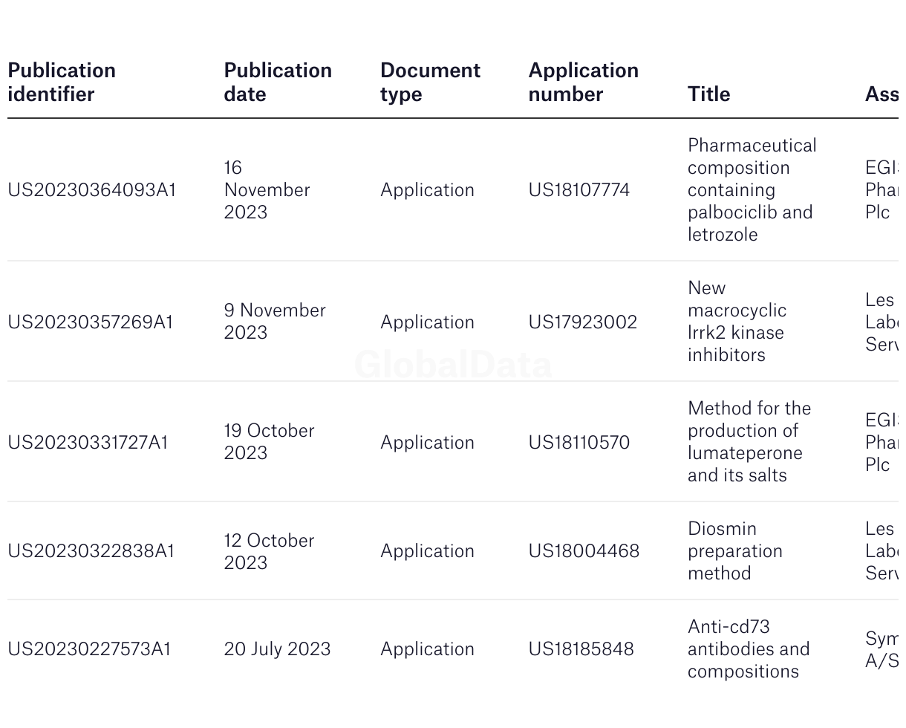Screen dimensions: 906x728
Task: Select publication identifier US20230357269A1
Action: [91, 322]
